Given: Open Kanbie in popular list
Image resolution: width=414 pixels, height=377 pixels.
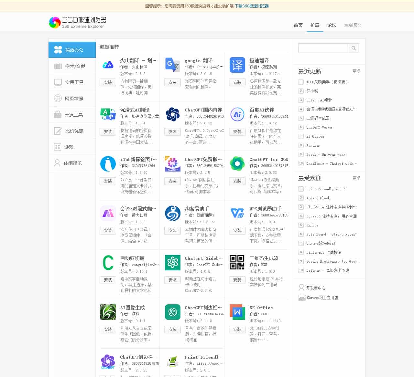Looking at the screenshot, I should 312,225.
